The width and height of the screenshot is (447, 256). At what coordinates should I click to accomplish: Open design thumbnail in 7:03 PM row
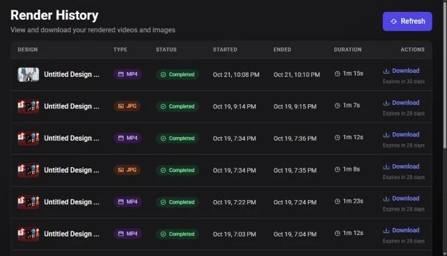[x=29, y=234]
